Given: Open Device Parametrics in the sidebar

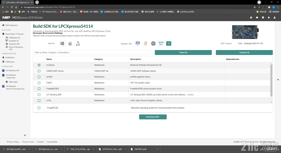Looking at the screenshot, I should [x=16, y=48].
